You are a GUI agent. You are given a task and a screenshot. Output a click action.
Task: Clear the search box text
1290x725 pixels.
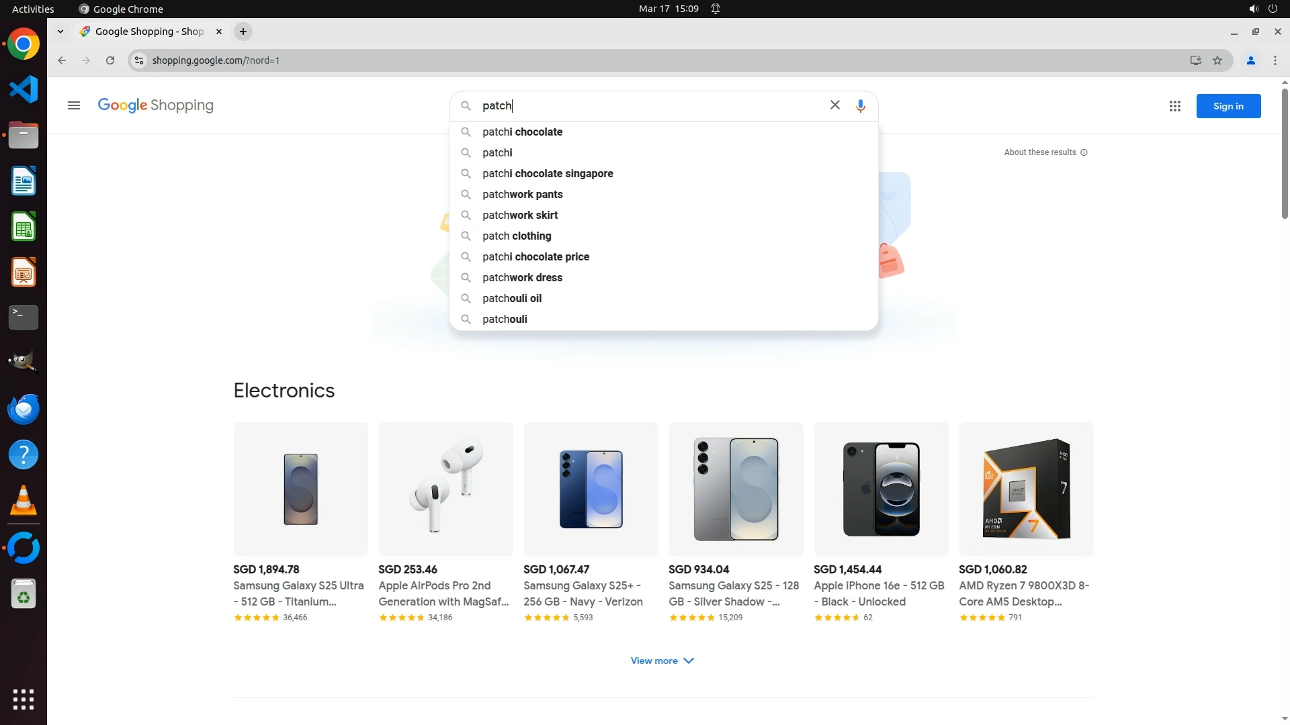[x=834, y=105]
